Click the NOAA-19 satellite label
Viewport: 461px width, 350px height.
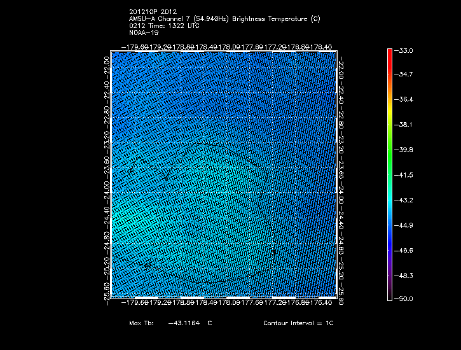[x=144, y=32]
